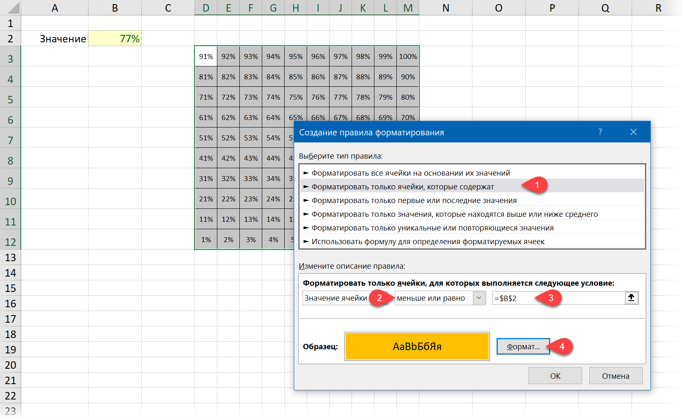Click the Формат... button
The width and height of the screenshot is (684, 419).
tap(523, 346)
